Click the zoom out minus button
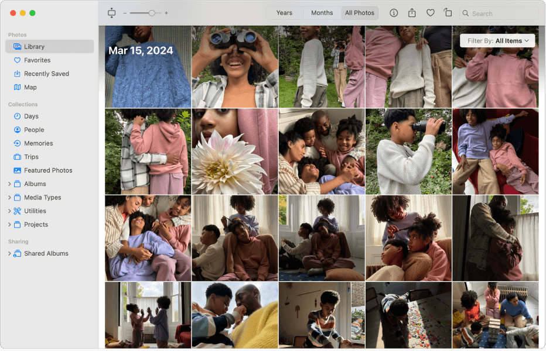The width and height of the screenshot is (546, 351). pyautogui.click(x=125, y=13)
